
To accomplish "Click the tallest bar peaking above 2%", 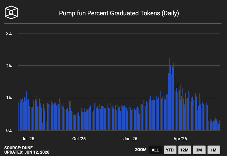I will (169, 94).
